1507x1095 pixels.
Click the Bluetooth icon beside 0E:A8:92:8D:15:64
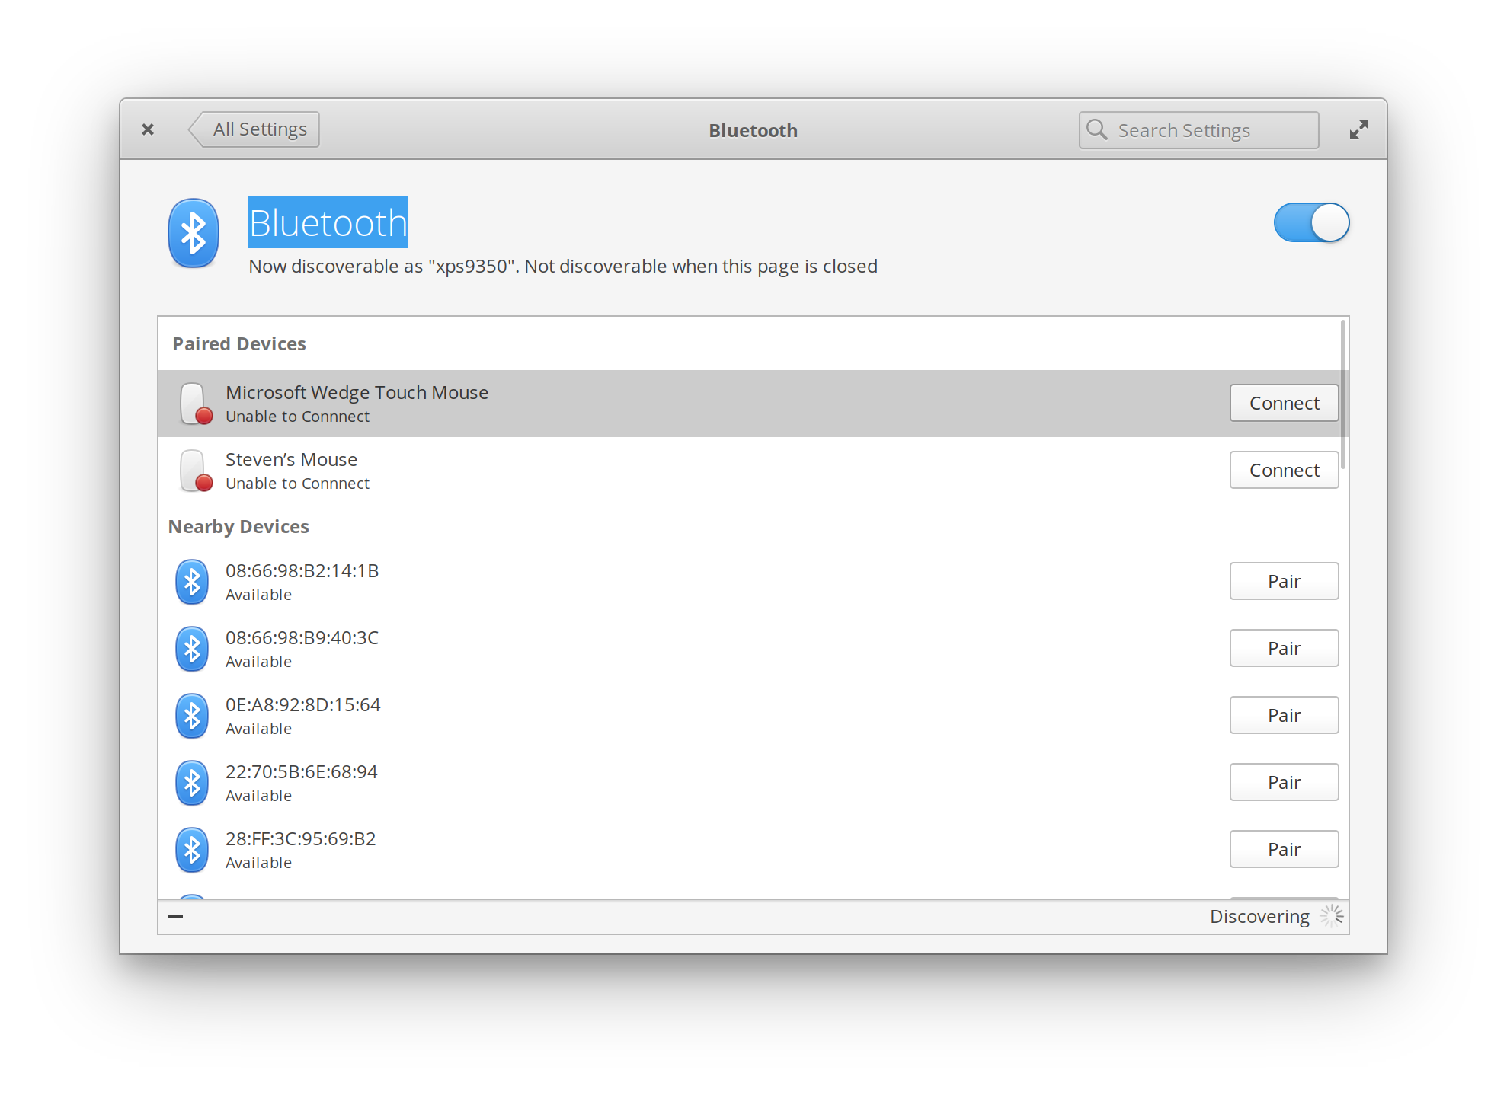191,716
